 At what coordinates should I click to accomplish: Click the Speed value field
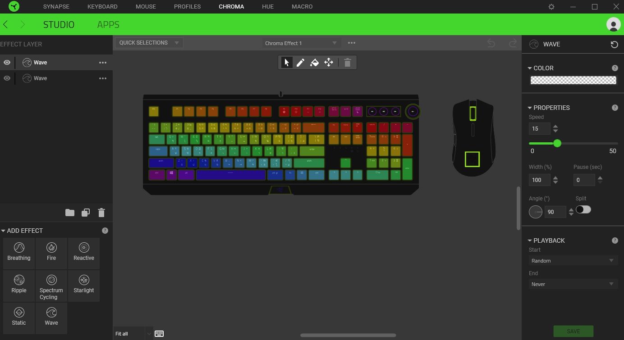[540, 128]
